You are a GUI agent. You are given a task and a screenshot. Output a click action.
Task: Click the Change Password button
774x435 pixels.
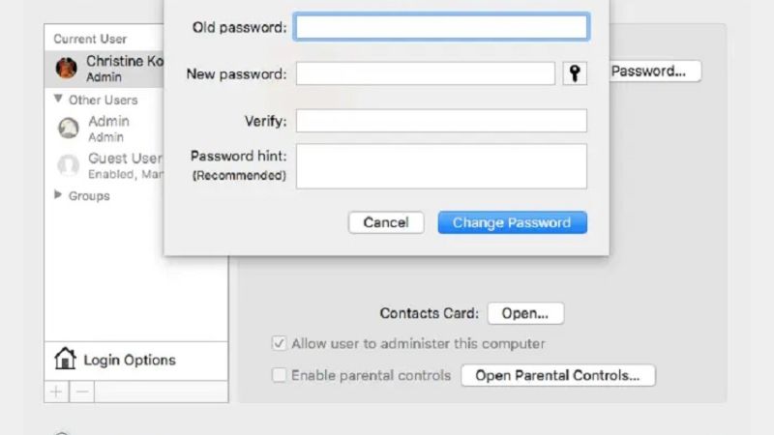coord(512,222)
